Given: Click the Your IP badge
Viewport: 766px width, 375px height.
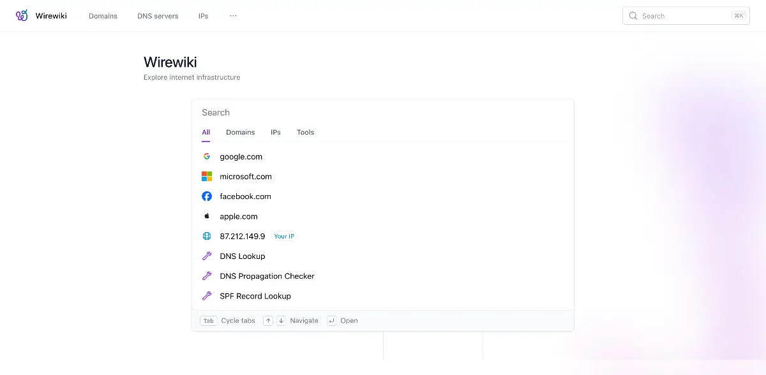Looking at the screenshot, I should (x=284, y=236).
